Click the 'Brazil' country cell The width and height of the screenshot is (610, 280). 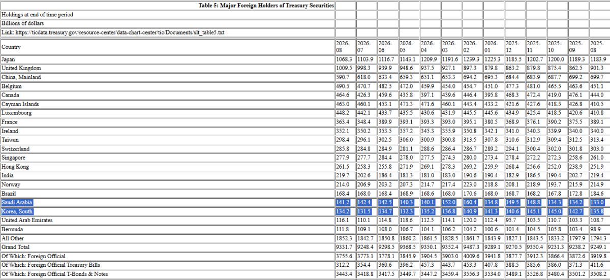167,194
